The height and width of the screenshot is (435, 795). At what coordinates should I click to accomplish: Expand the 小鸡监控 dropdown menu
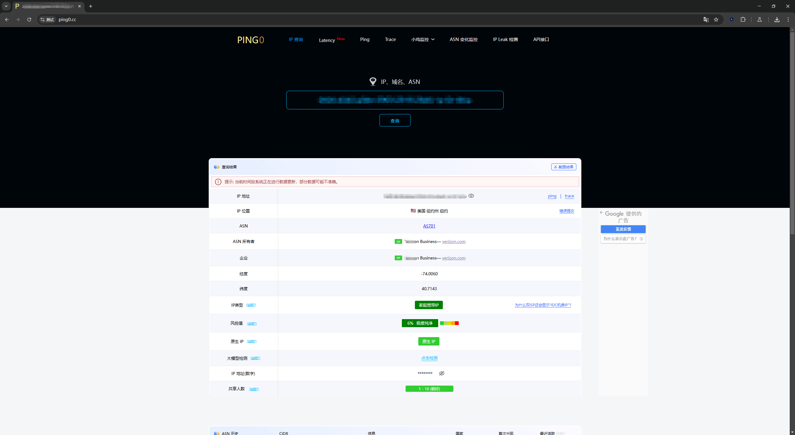(x=423, y=39)
